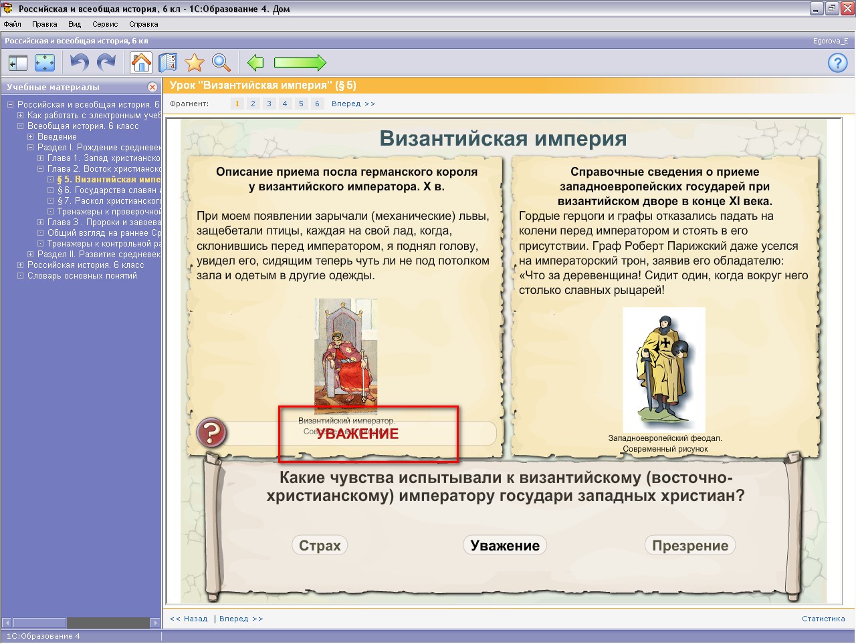Click the tree scrollbar right arrow
856x644 pixels.
(156, 623)
